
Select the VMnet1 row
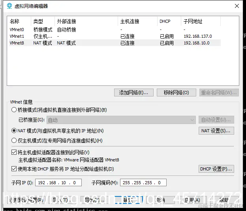tap(115, 36)
